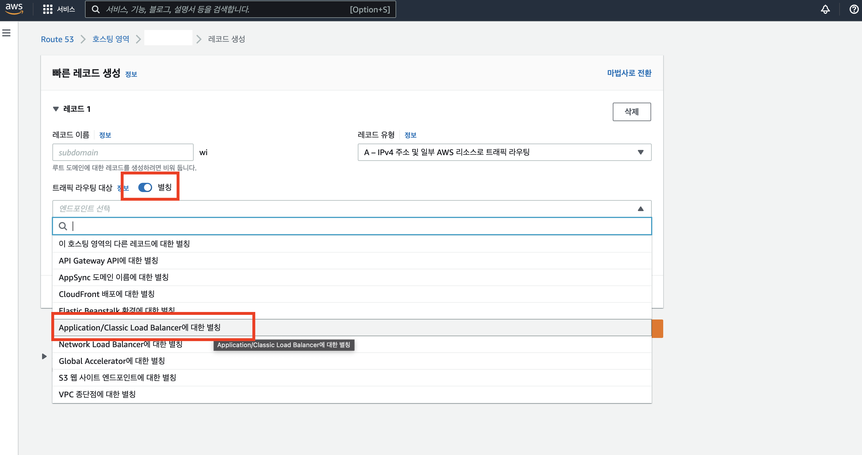Click the search icon in top bar

[96, 10]
